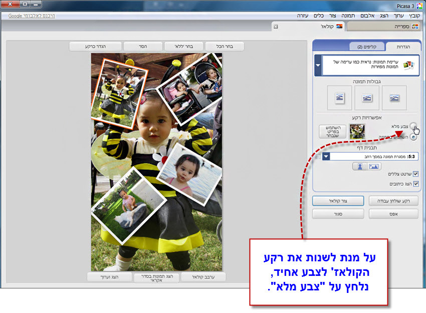This screenshot has width=426, height=313.
Task: Open the page format dropdown arrow
Action: click(x=326, y=156)
